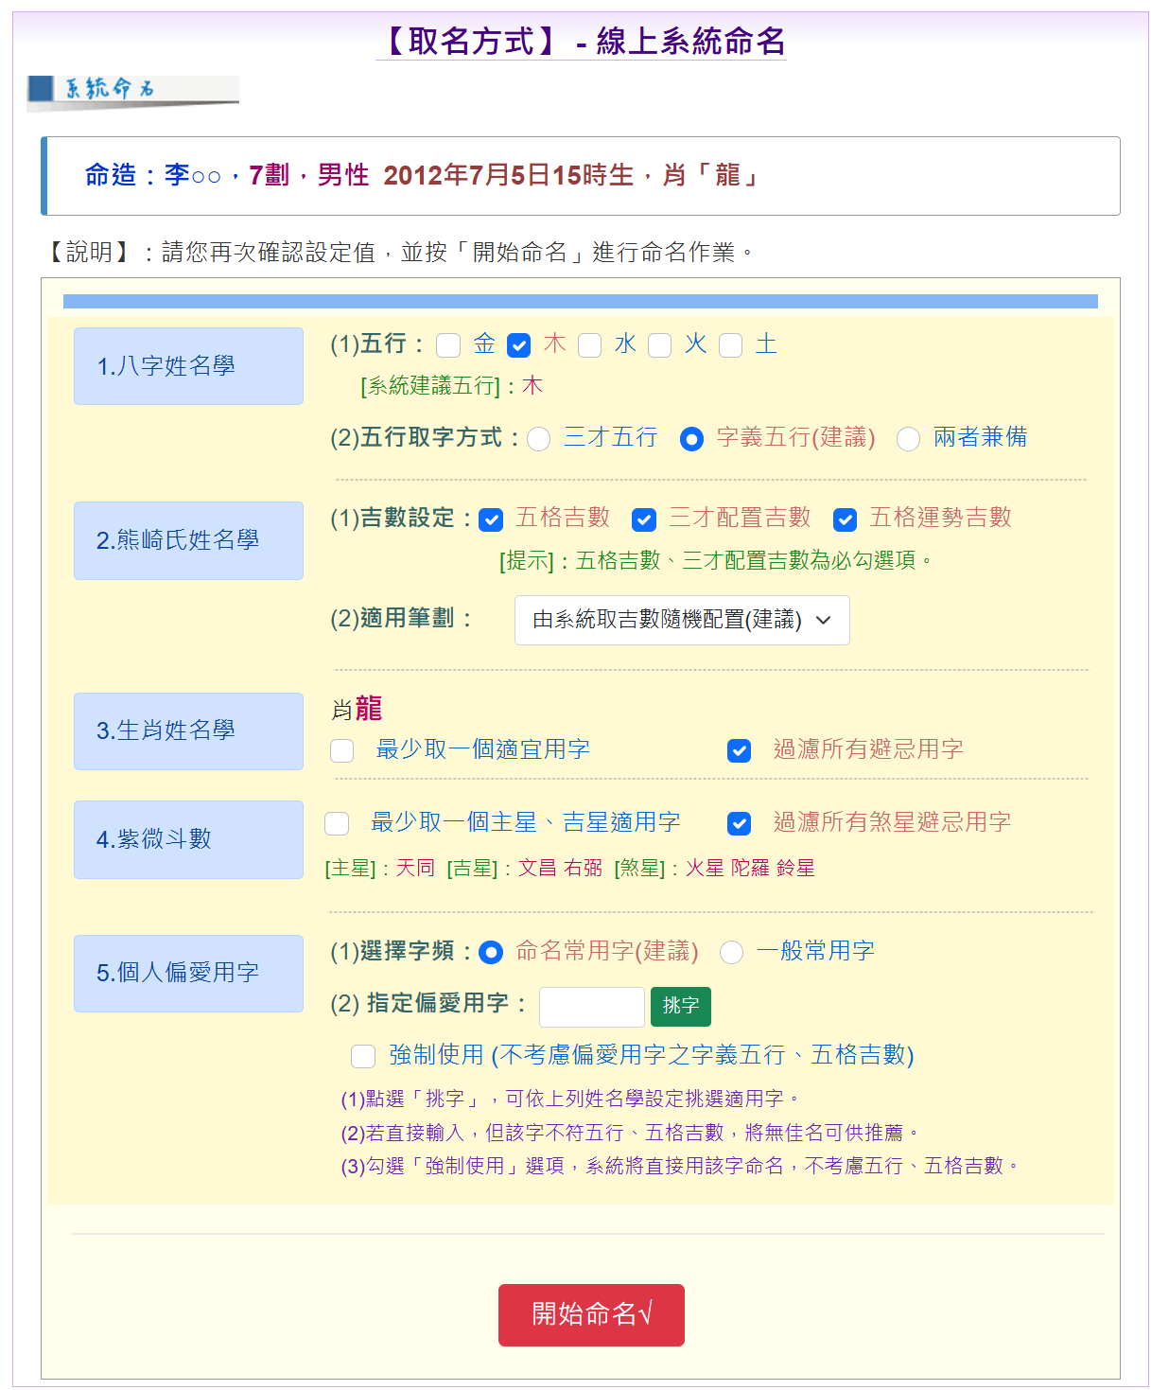The width and height of the screenshot is (1151, 1390).
Task: Disable 過濾所有避忌用字 checkbox
Action: point(739,750)
